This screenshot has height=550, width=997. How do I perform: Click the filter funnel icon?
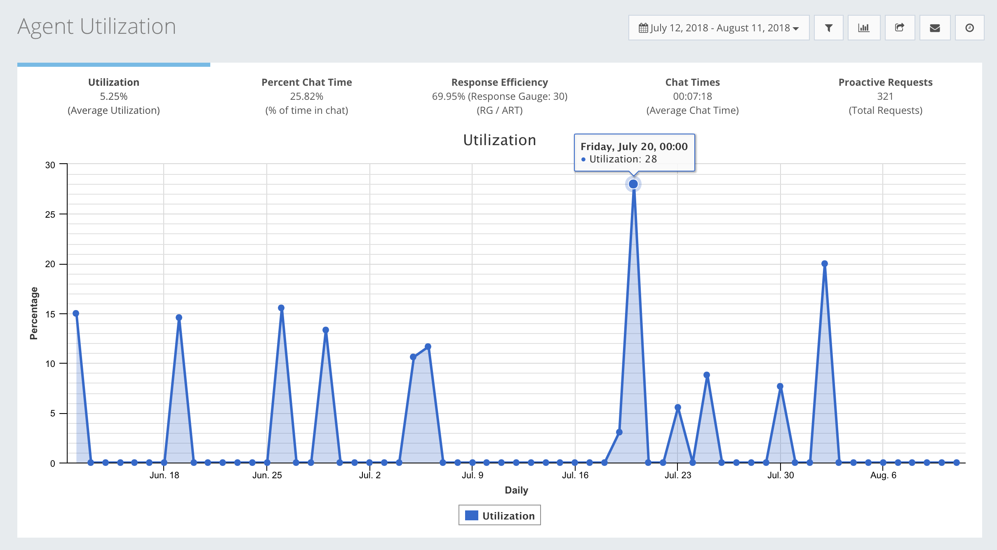click(828, 28)
